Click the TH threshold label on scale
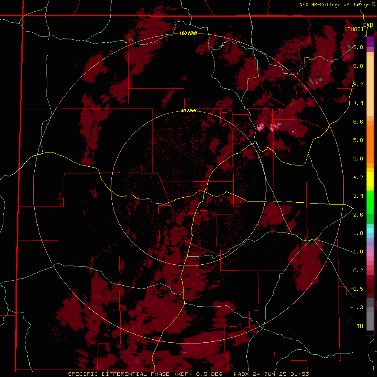The height and width of the screenshot is (377, 377). tap(360, 326)
